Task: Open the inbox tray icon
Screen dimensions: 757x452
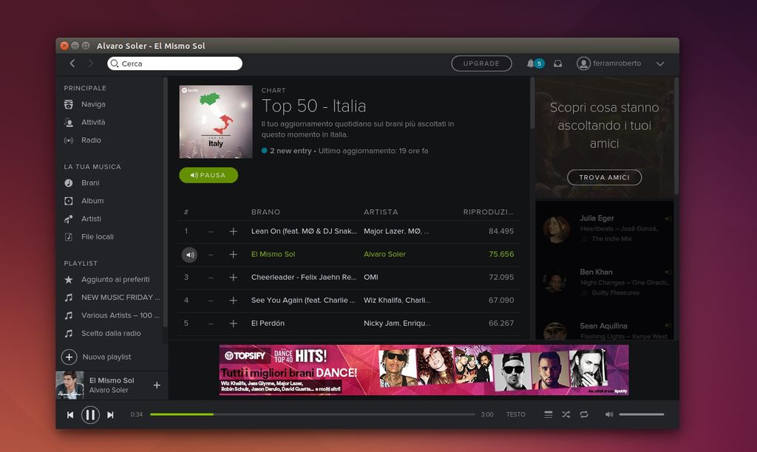Action: (x=558, y=64)
